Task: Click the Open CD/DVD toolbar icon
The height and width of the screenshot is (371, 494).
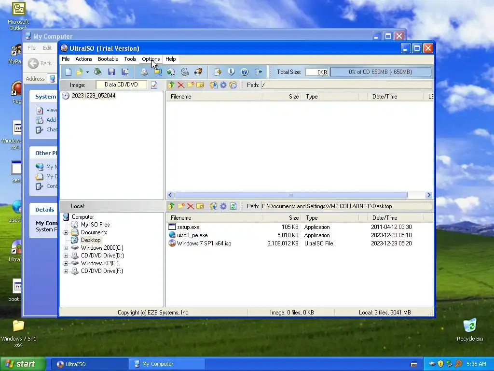Action: (97, 72)
